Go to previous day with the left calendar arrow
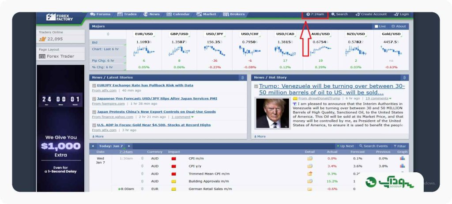This screenshot has height=204, width=452. pos(93,146)
